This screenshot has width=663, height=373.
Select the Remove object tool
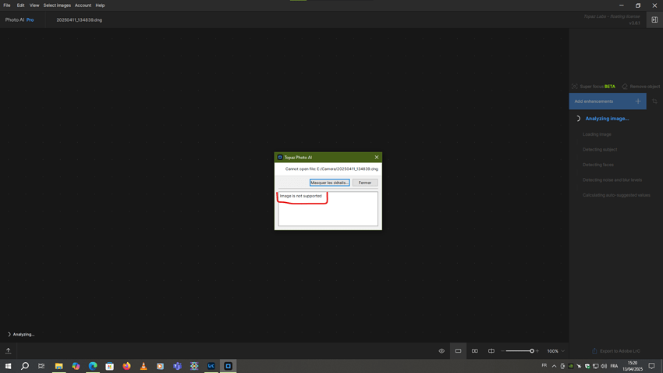640,87
